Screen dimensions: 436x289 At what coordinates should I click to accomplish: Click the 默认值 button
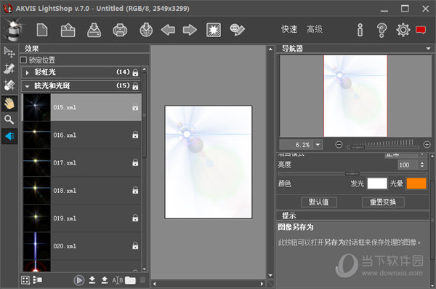[x=319, y=202]
